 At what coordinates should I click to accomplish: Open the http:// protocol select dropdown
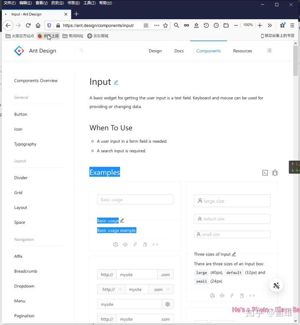pos(111,290)
